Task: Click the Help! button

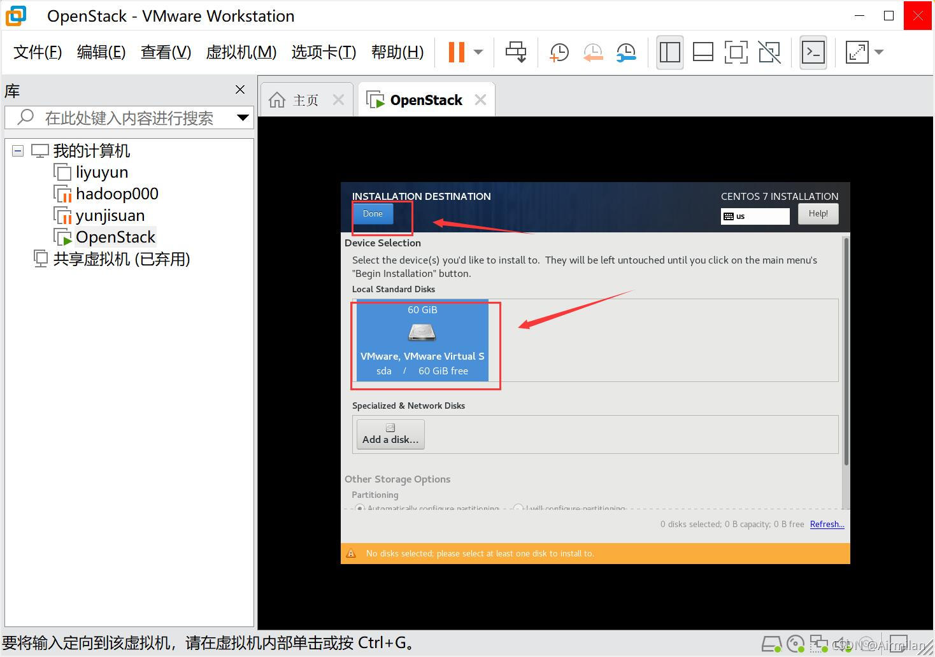Action: 818,214
